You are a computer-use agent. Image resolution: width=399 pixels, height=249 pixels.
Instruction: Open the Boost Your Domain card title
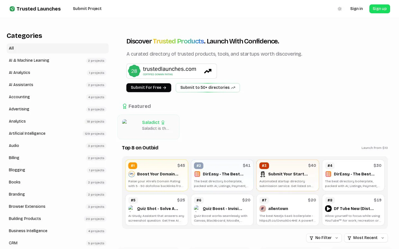point(158,174)
